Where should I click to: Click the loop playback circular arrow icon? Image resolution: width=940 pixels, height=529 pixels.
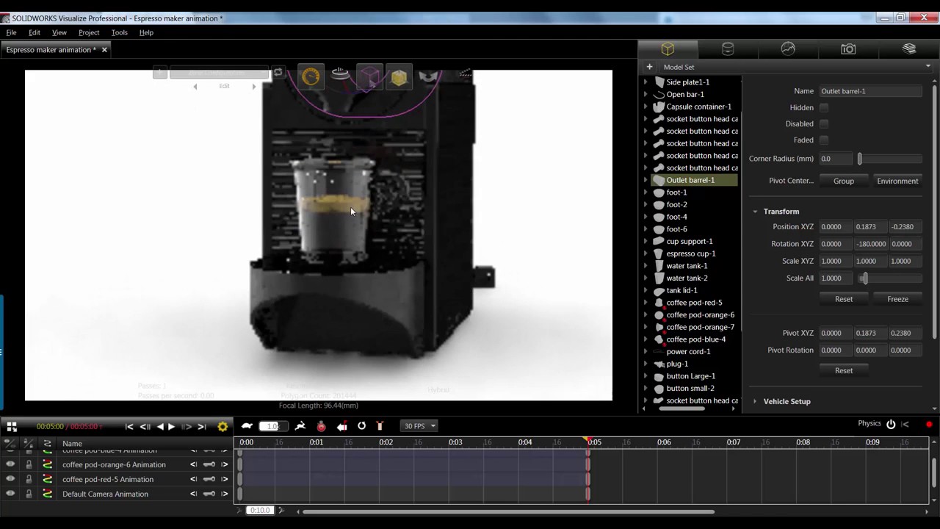tap(361, 426)
